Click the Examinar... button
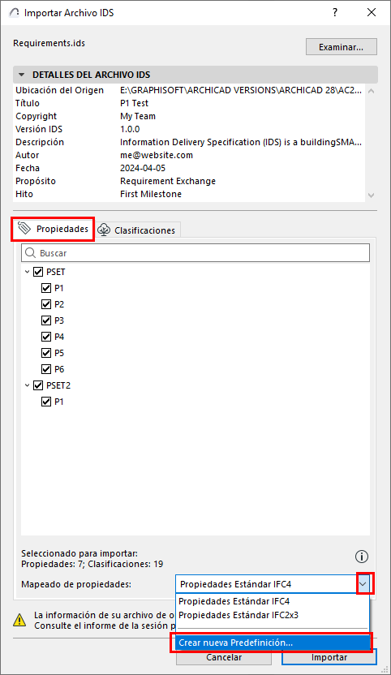Image resolution: width=391 pixels, height=675 pixels. pos(341,47)
